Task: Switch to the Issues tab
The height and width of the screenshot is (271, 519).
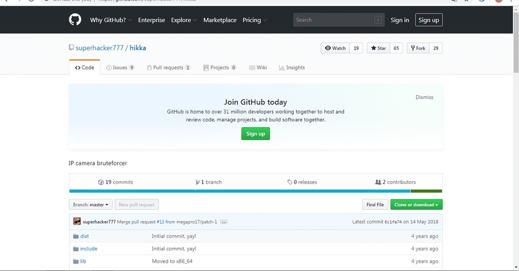Action: coord(120,67)
